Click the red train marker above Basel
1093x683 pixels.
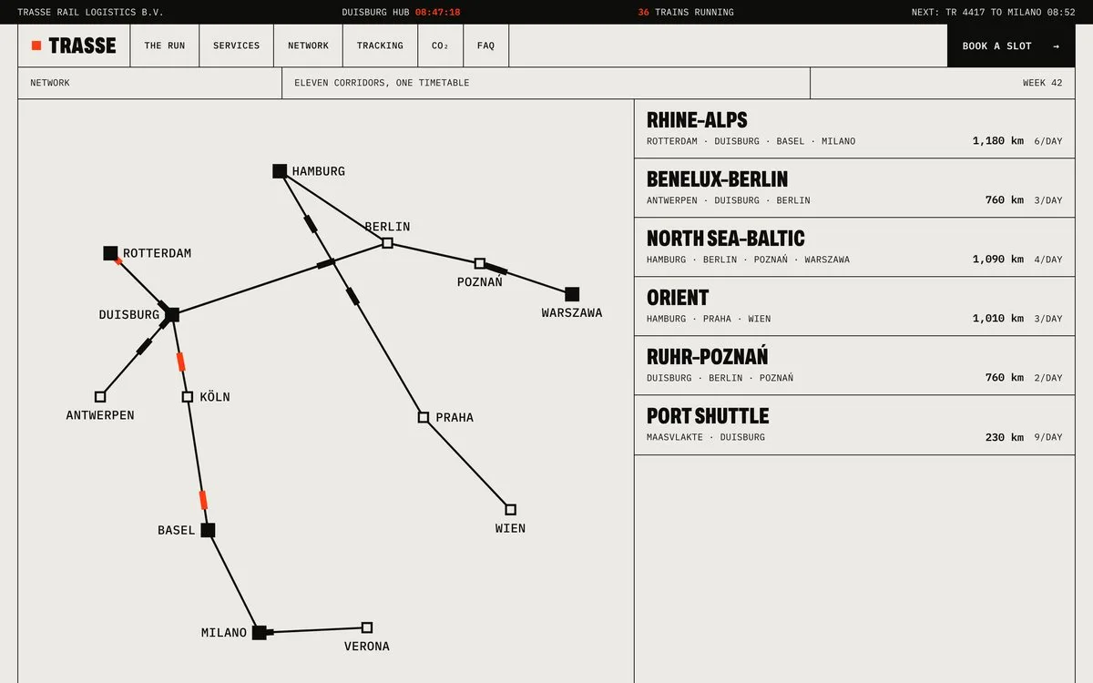pos(203,500)
